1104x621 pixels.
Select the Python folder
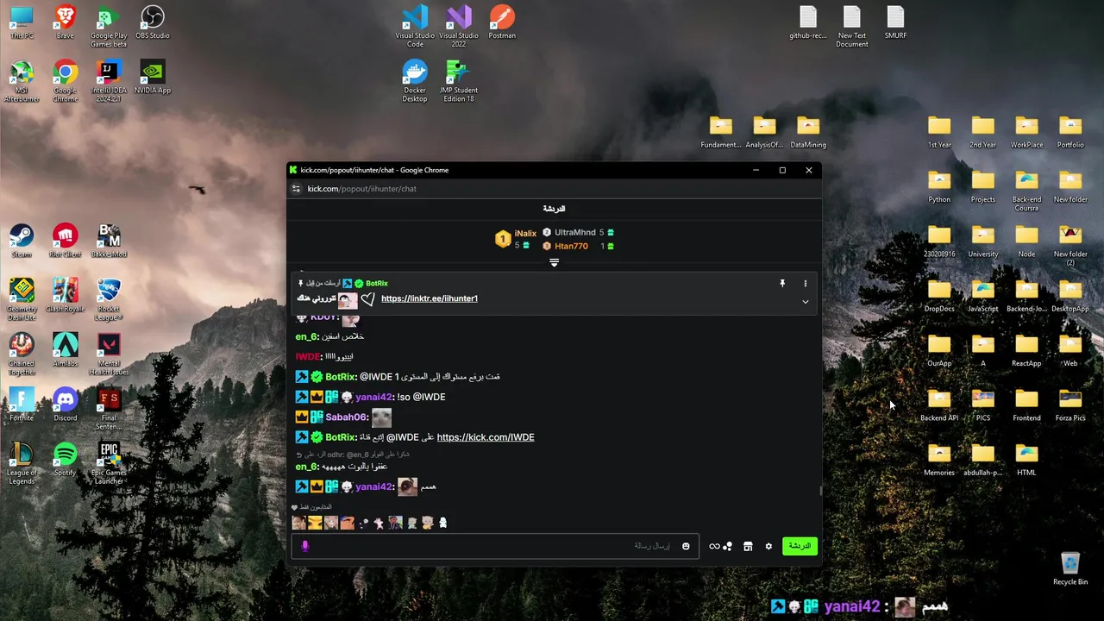939,186
